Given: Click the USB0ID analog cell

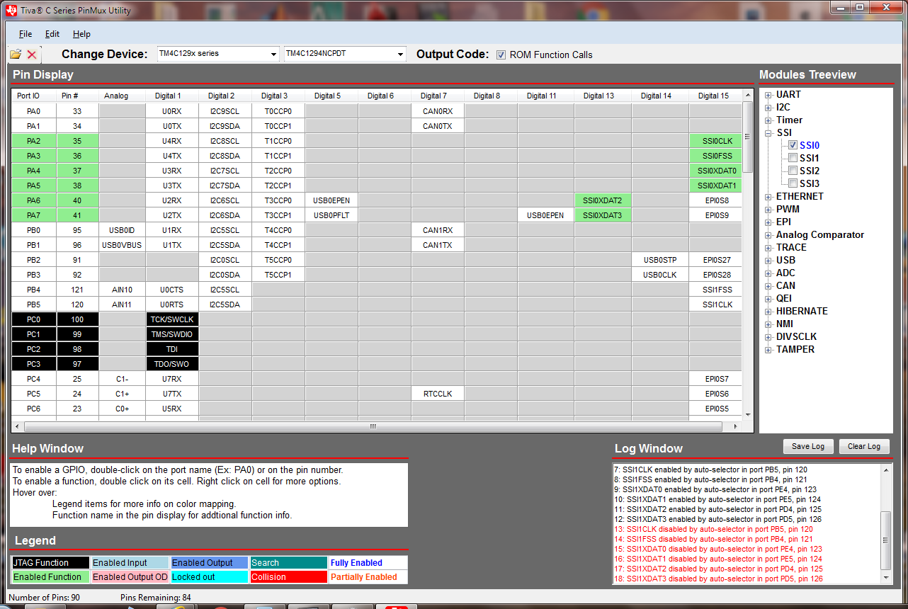Looking at the screenshot, I should click(122, 230).
